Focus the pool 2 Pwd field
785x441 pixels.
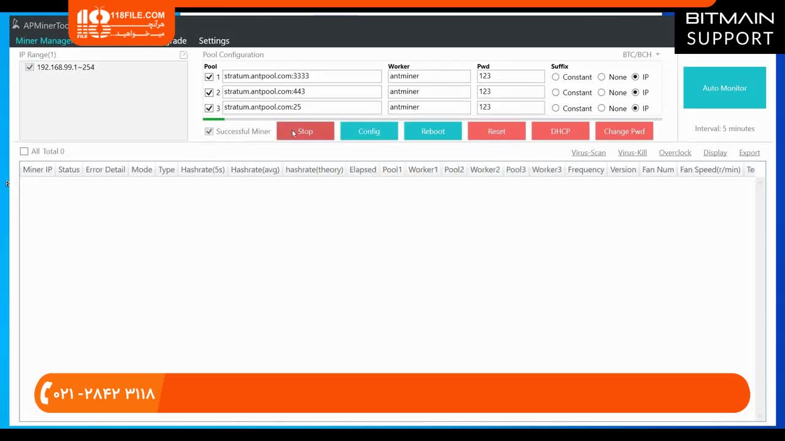(511, 92)
